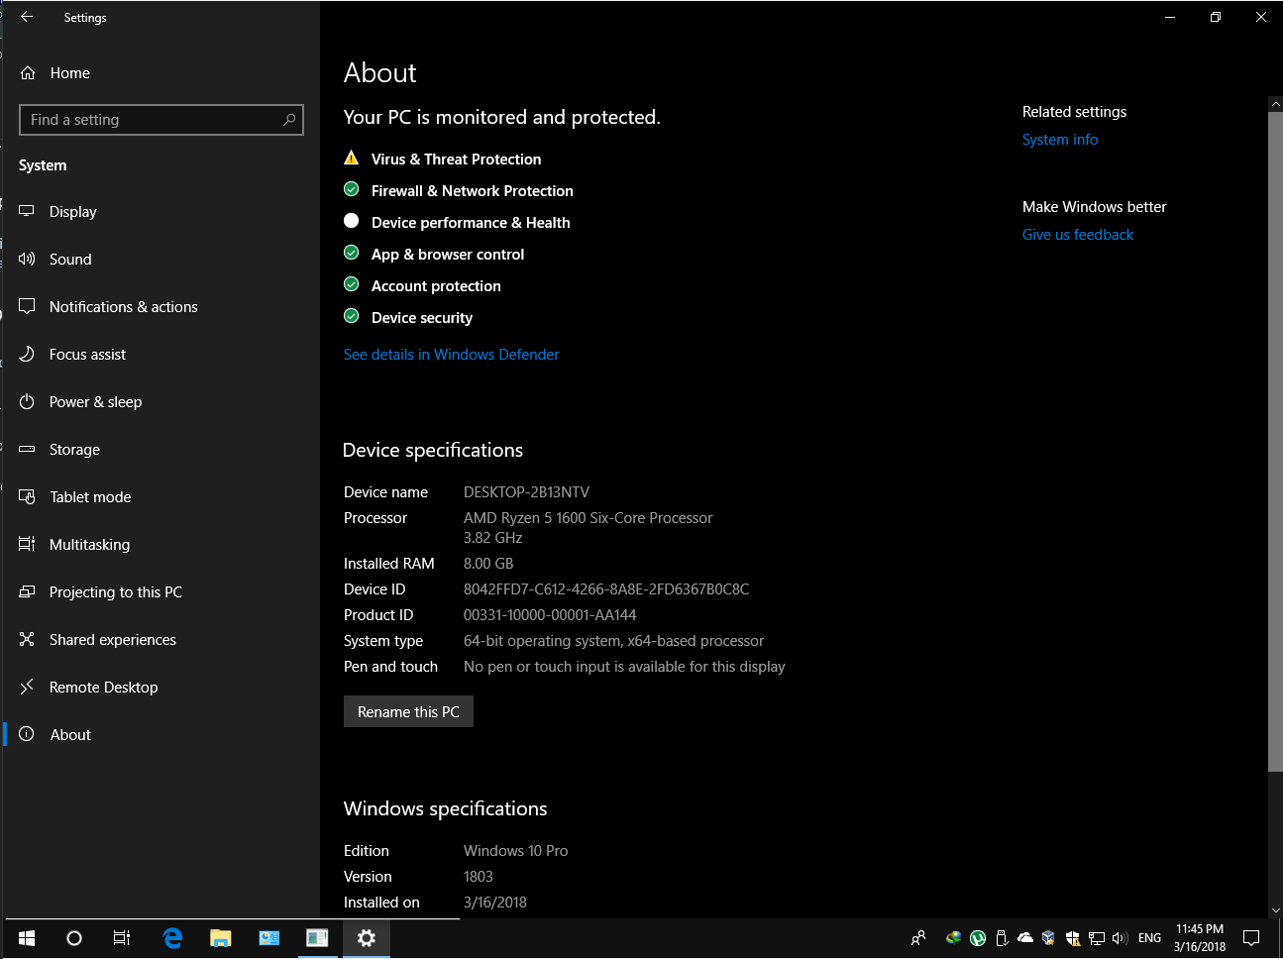Open the People icon in taskbar

coord(918,938)
